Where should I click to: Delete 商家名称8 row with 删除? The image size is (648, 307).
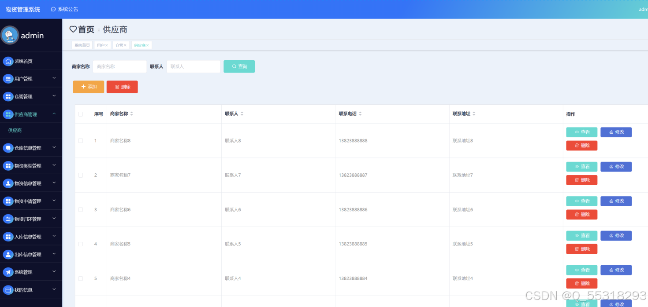pyautogui.click(x=582, y=146)
